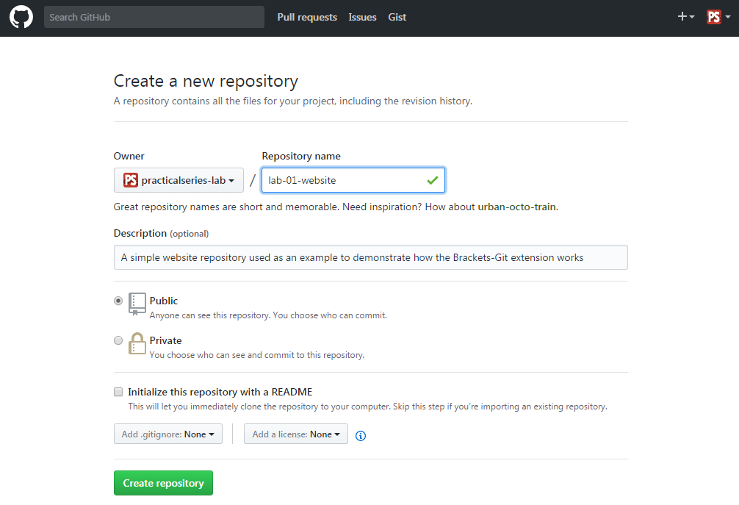Click the Initialize this repository with a README label
739x505 pixels.
pyautogui.click(x=220, y=392)
